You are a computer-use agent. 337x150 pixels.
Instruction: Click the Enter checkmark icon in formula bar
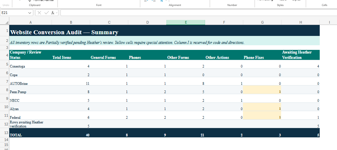(x=47, y=13)
